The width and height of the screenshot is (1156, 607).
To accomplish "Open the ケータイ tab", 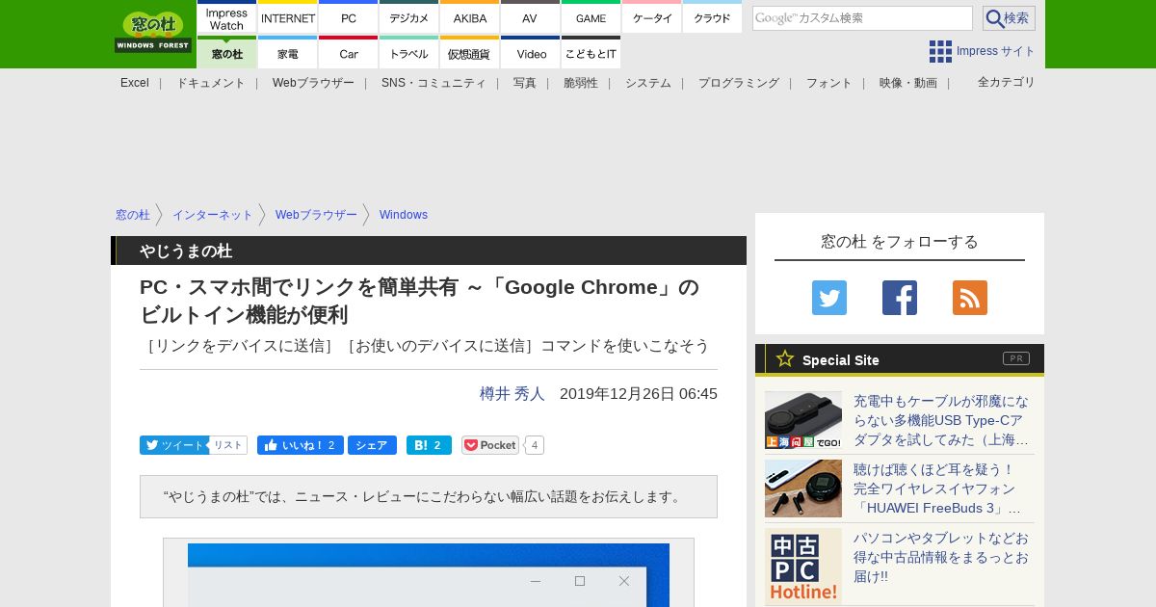I will tap(652, 17).
